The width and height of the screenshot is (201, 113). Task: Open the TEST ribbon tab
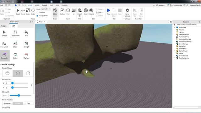[51, 5]
